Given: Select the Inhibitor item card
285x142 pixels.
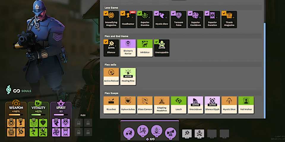Looking at the screenshot, I should [x=145, y=48].
